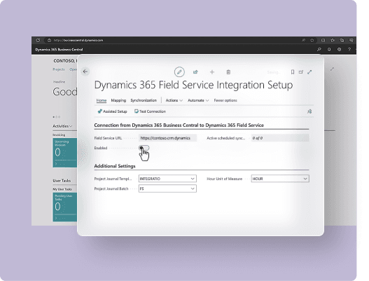Viewport: 369px width, 281px height.
Task: Click the Dynamics 365 Business Central title
Action: [59, 50]
